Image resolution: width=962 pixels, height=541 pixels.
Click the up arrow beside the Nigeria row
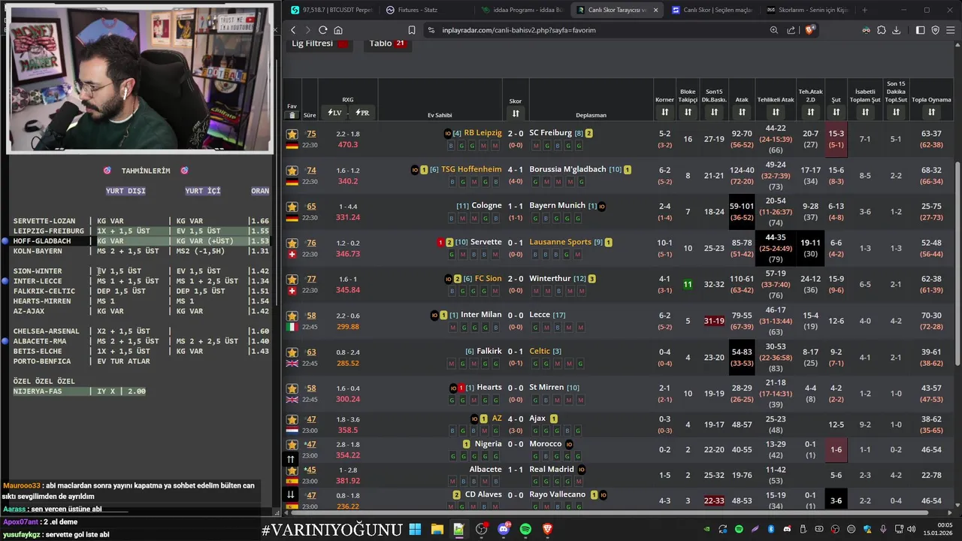(x=291, y=458)
